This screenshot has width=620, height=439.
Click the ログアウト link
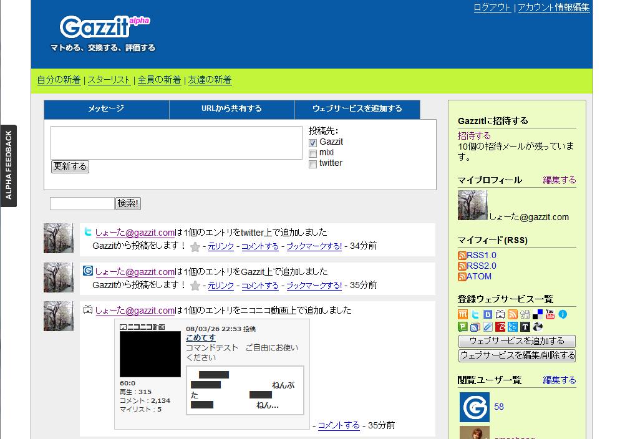tap(492, 7)
